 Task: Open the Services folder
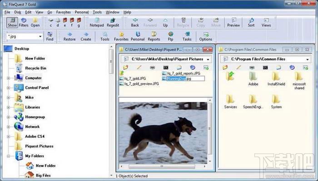click(x=230, y=102)
